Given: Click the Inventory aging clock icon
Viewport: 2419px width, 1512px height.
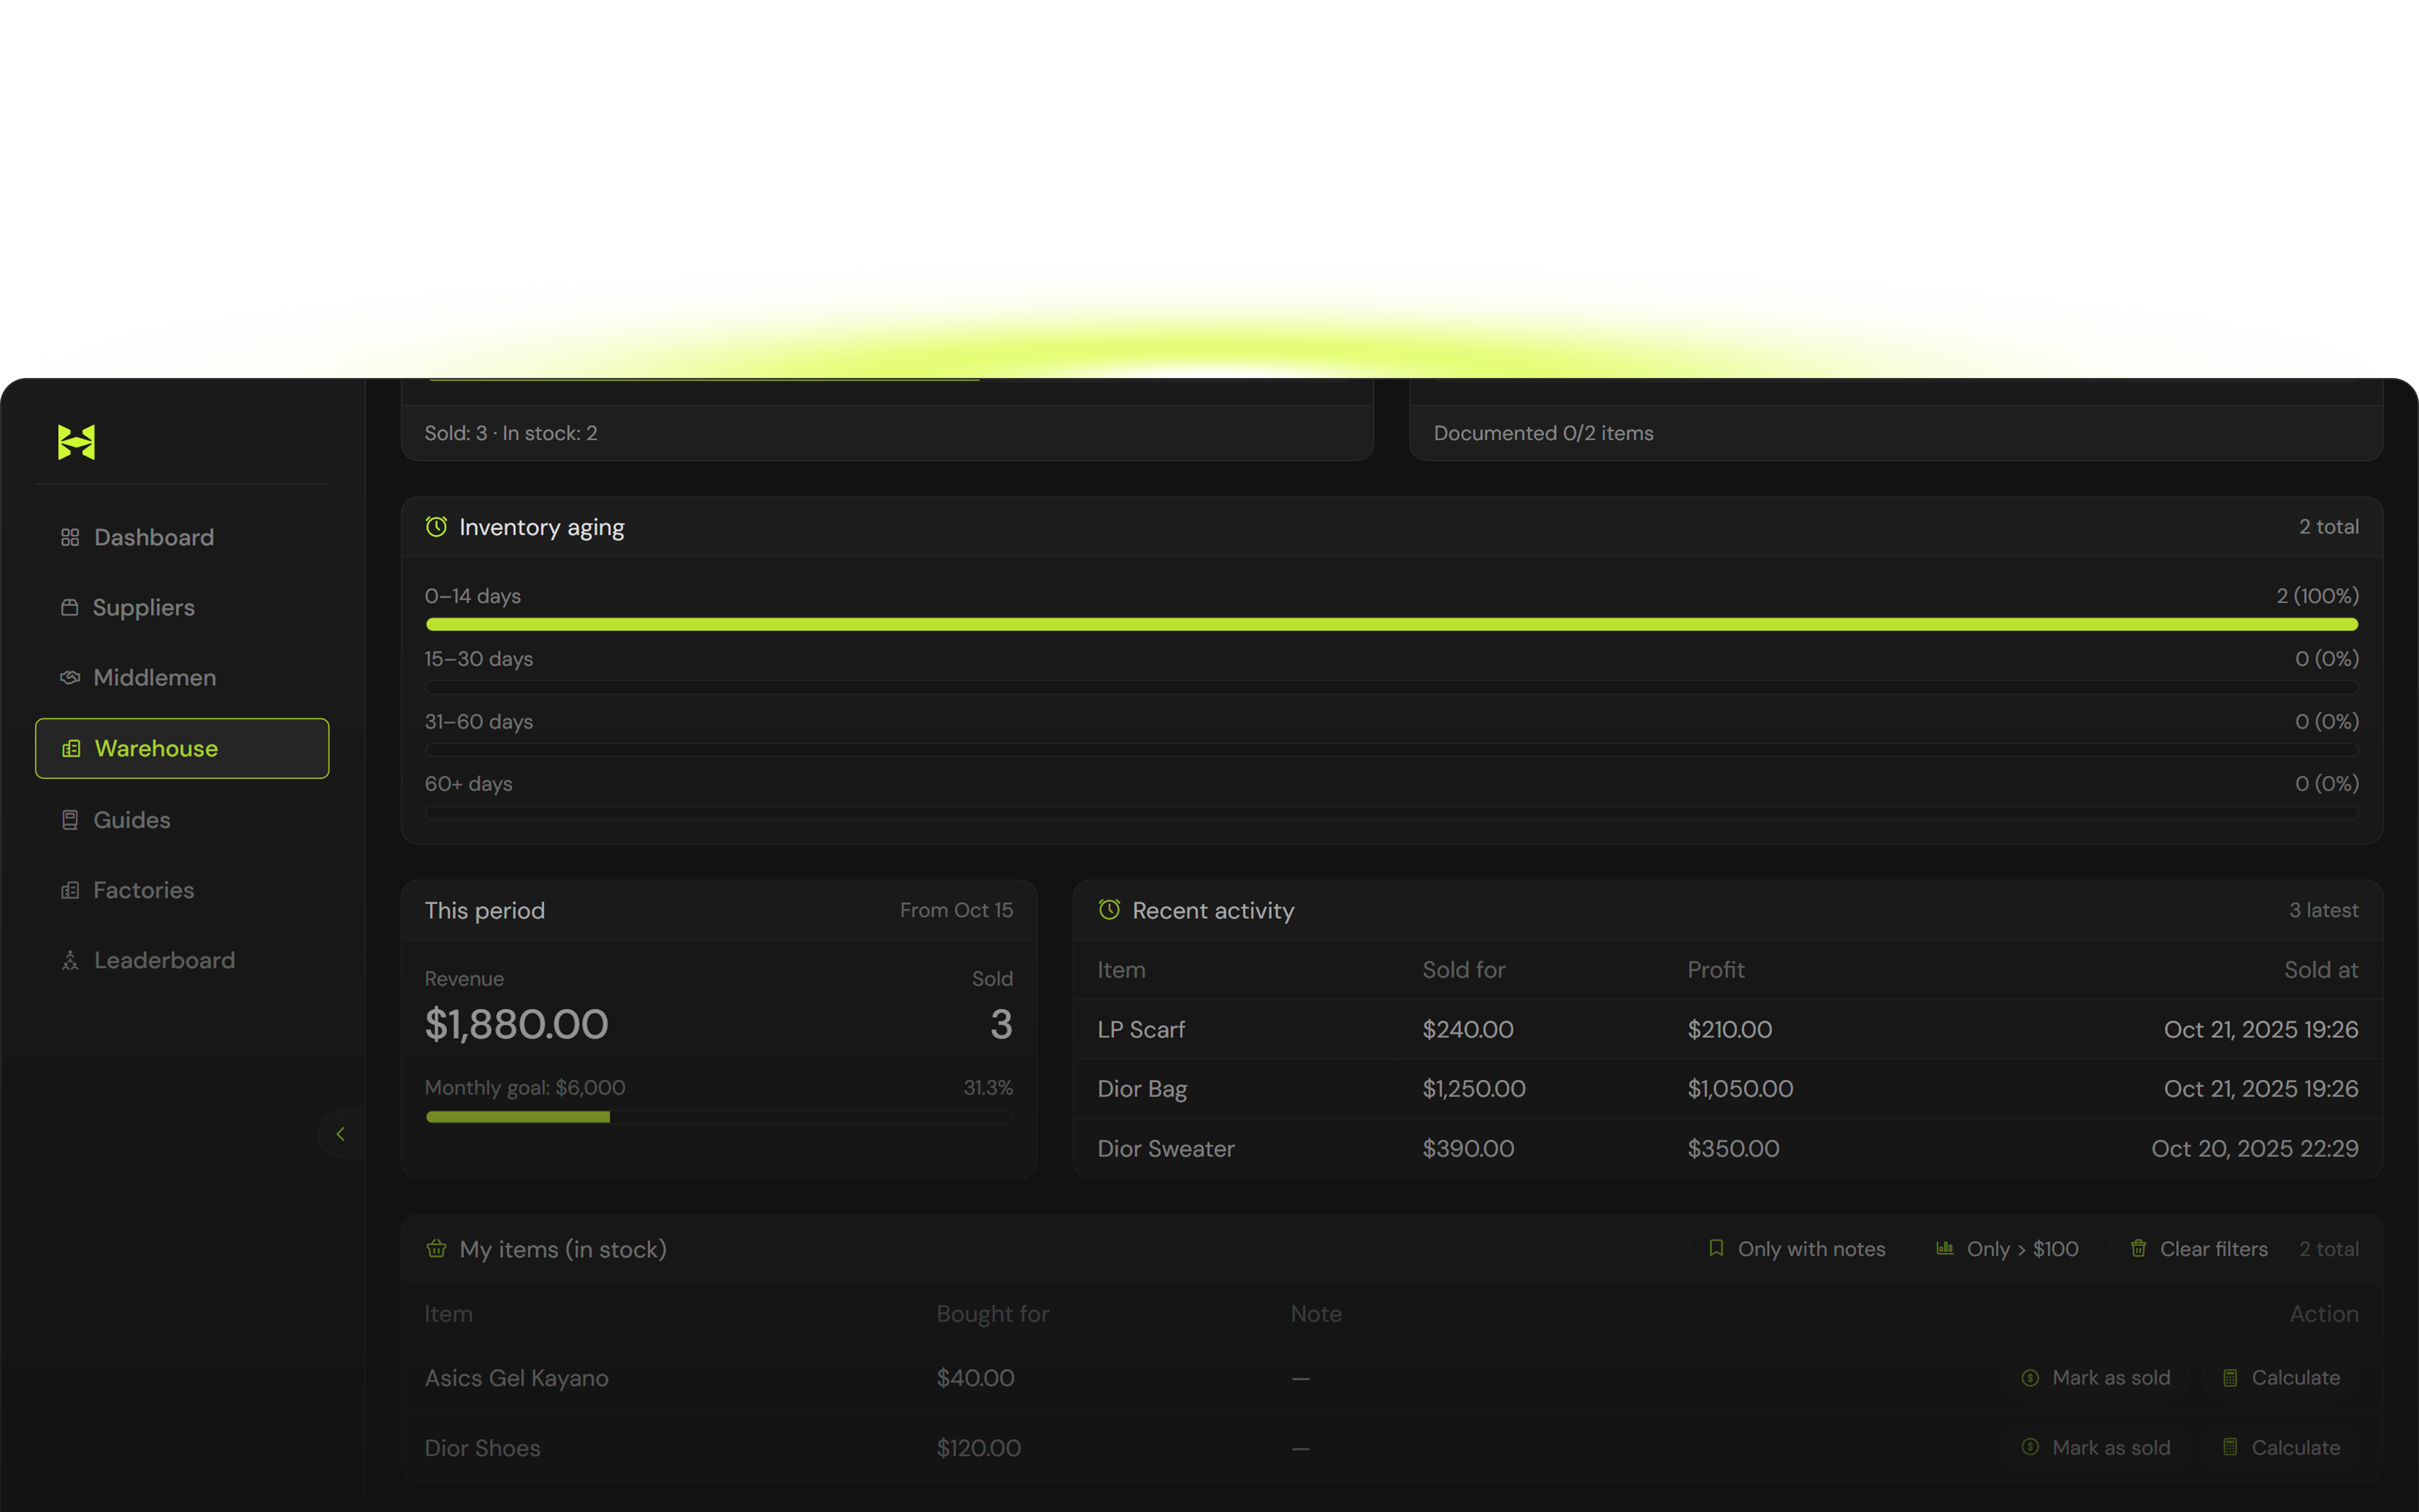Looking at the screenshot, I should tap(437, 527).
